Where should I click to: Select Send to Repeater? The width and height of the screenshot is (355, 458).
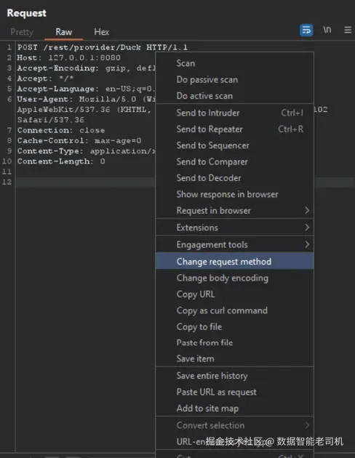(235, 129)
